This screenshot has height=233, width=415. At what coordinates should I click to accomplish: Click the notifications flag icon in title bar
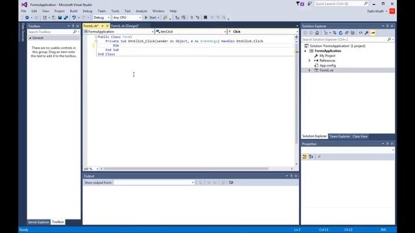click(300, 4)
